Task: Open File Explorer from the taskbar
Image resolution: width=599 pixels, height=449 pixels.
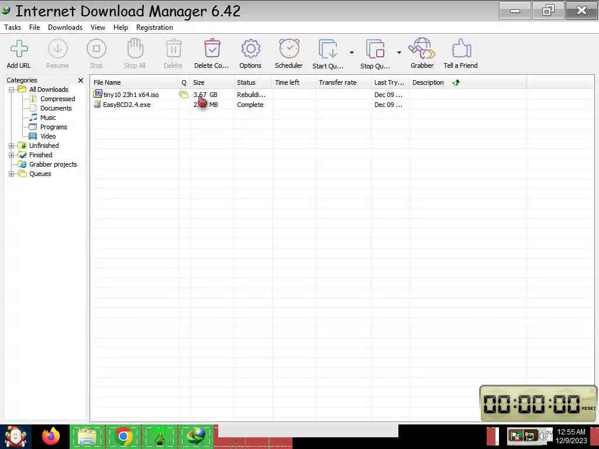Action: tap(87, 436)
